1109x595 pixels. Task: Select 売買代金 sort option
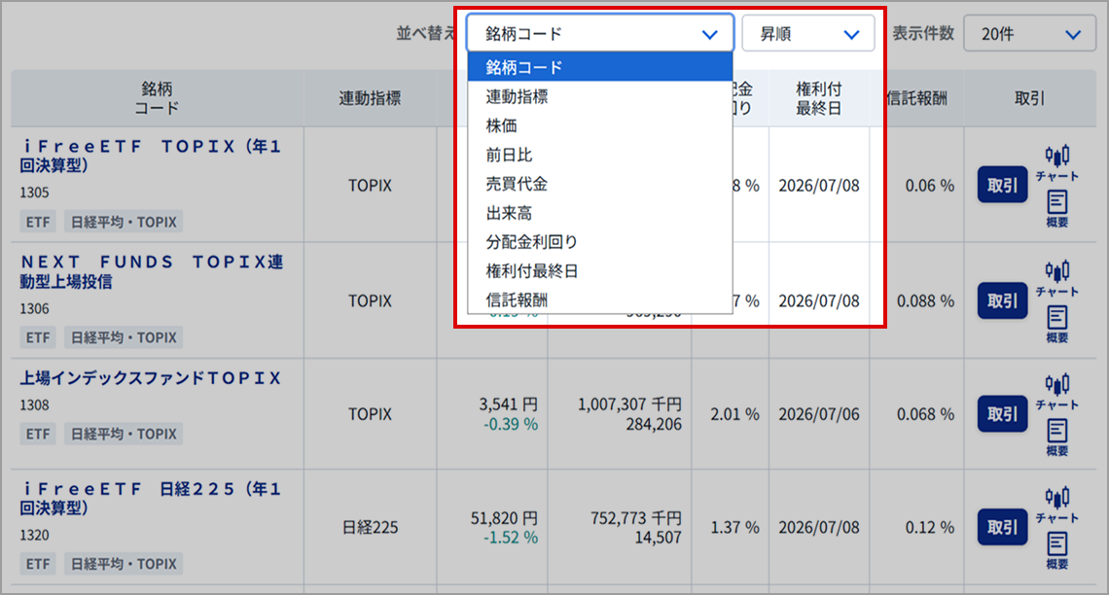(517, 184)
